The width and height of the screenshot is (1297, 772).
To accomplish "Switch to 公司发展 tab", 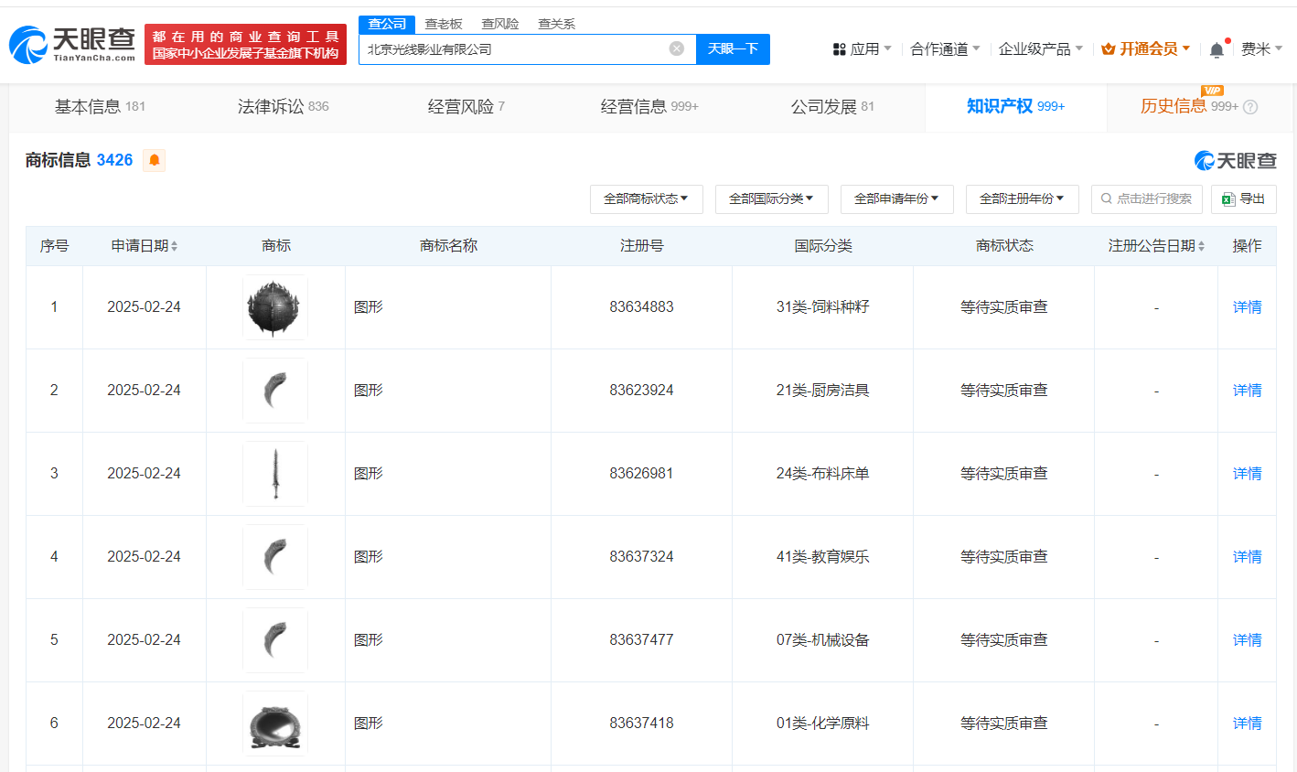I will pyautogui.click(x=832, y=107).
